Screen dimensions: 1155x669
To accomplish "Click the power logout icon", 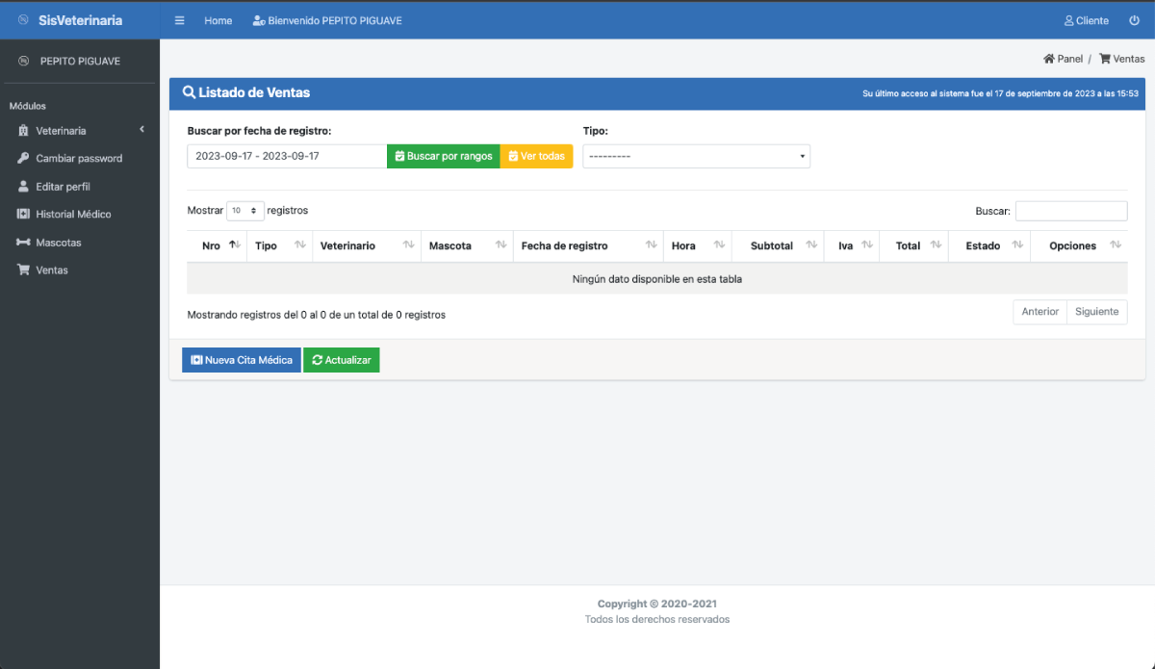I will pos(1134,20).
